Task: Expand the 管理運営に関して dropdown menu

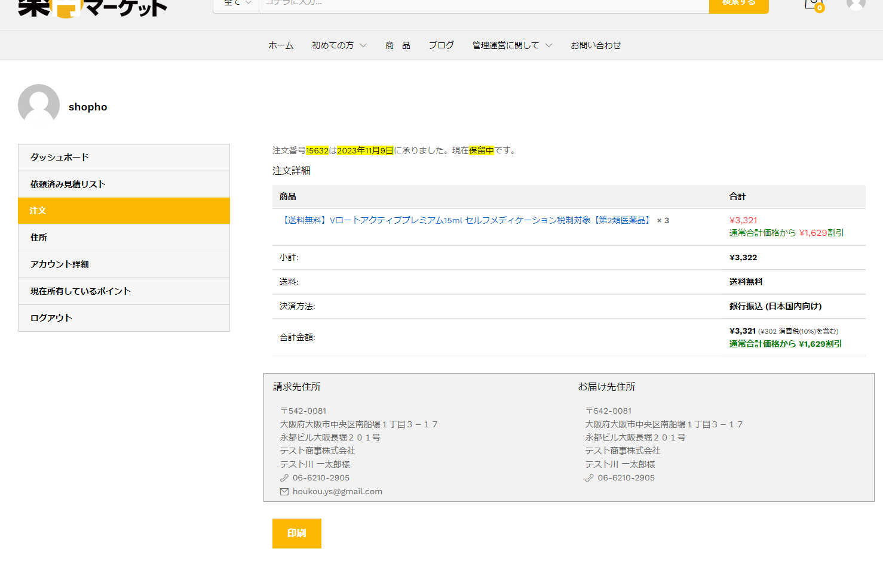Action: pyautogui.click(x=512, y=45)
